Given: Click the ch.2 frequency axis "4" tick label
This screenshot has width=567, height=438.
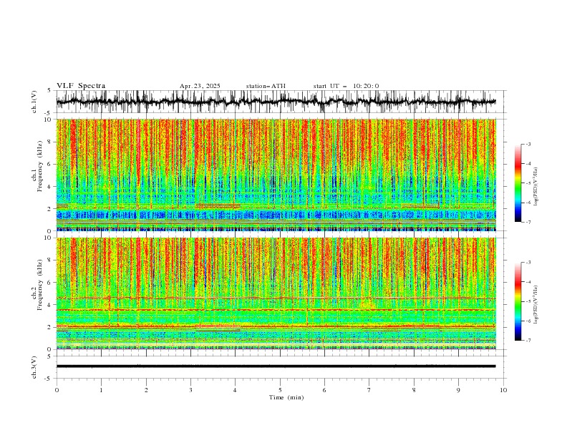Looking at the screenshot, I should (50, 305).
